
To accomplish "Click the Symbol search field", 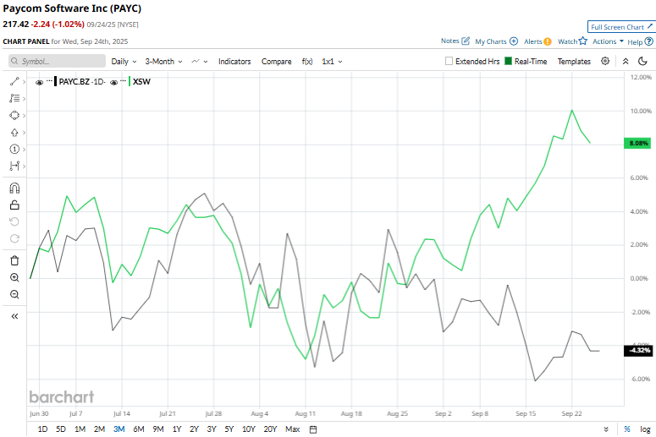I will 57,61.
